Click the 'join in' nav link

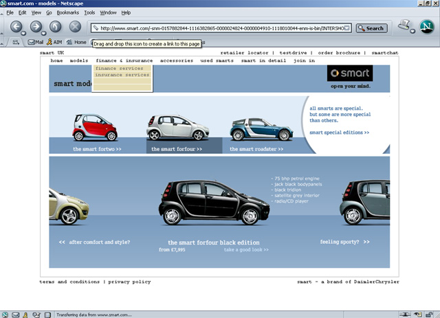pyautogui.click(x=304, y=60)
